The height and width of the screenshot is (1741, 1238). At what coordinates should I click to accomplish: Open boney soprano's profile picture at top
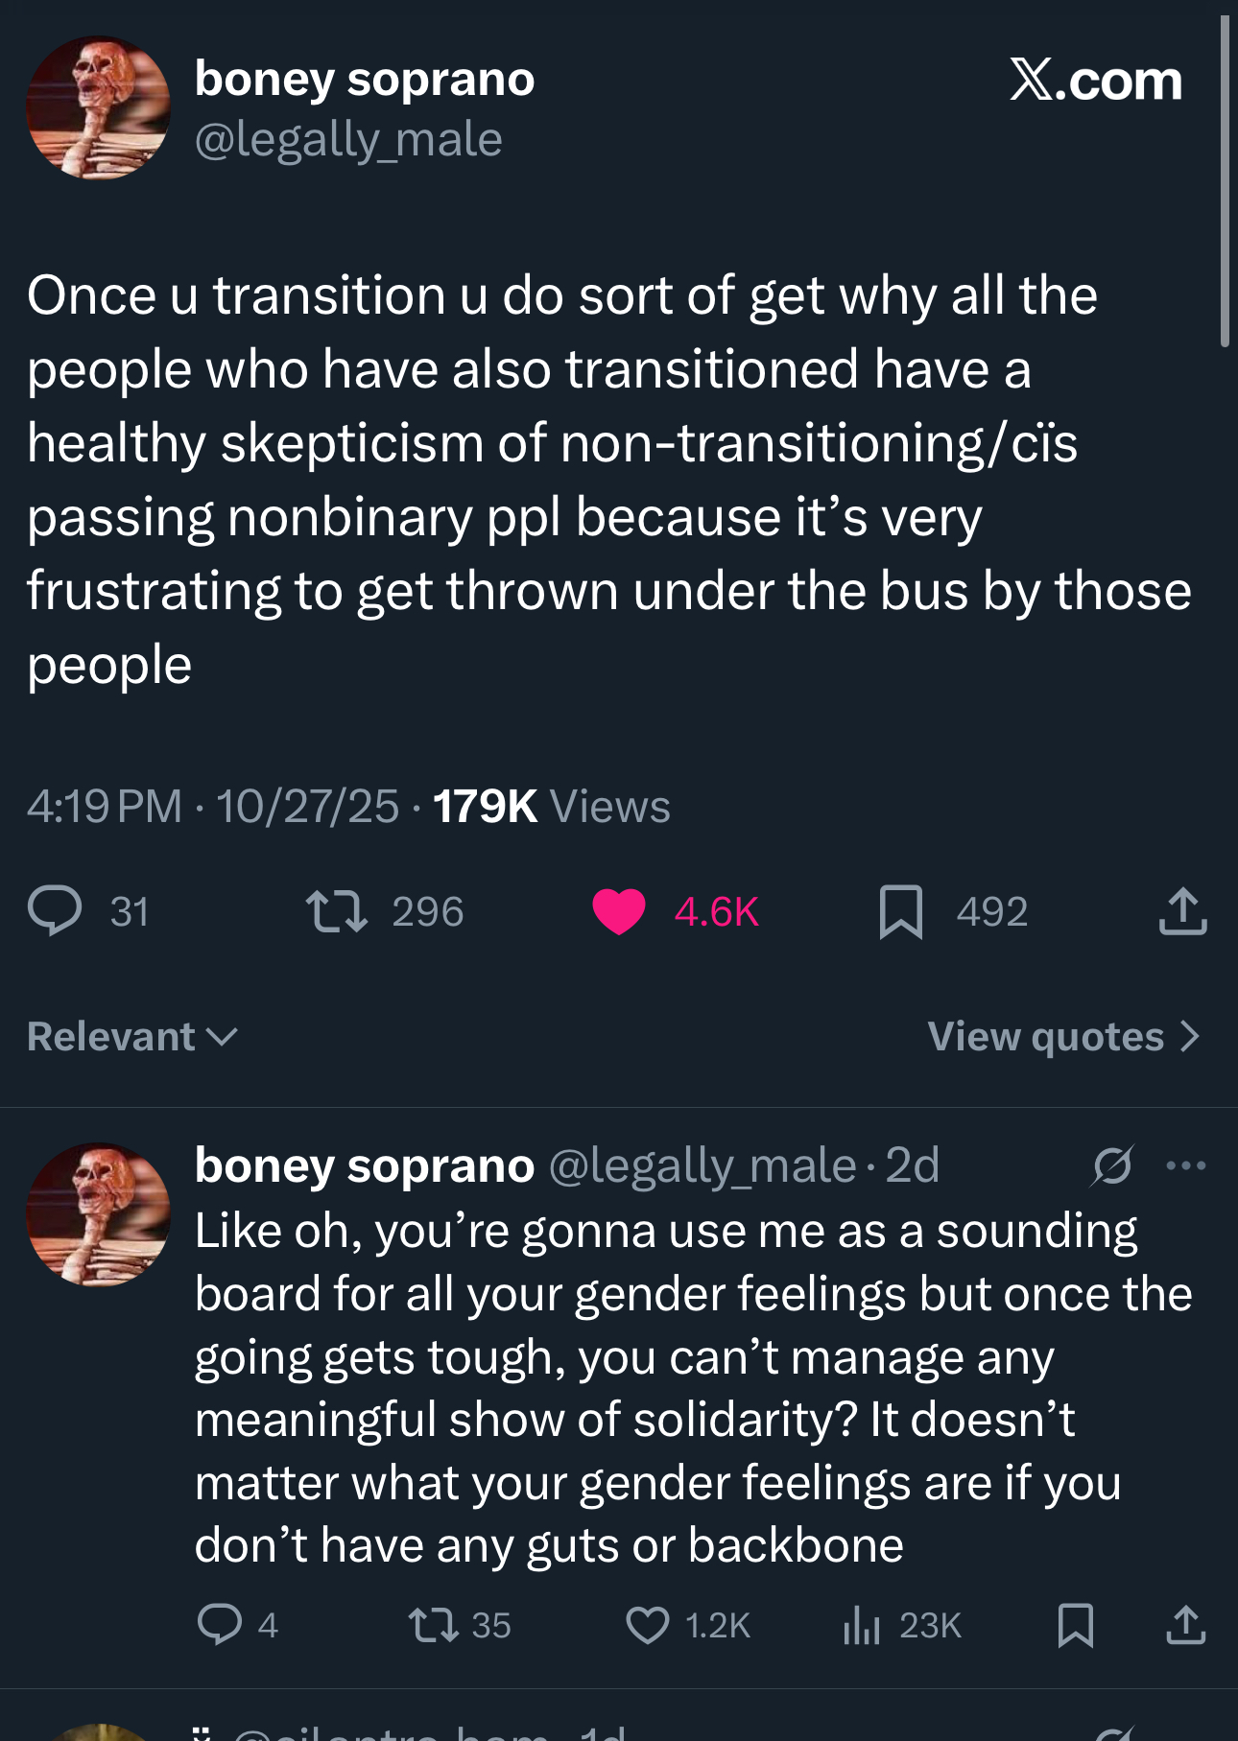[99, 107]
